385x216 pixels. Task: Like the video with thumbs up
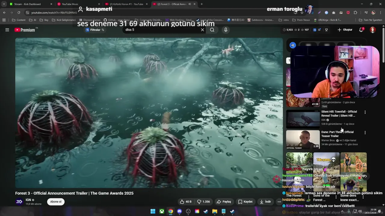click(x=186, y=202)
